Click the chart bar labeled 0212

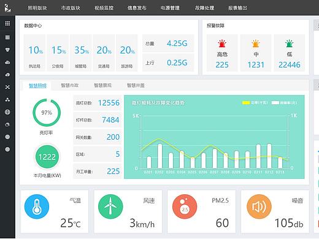[269, 156]
